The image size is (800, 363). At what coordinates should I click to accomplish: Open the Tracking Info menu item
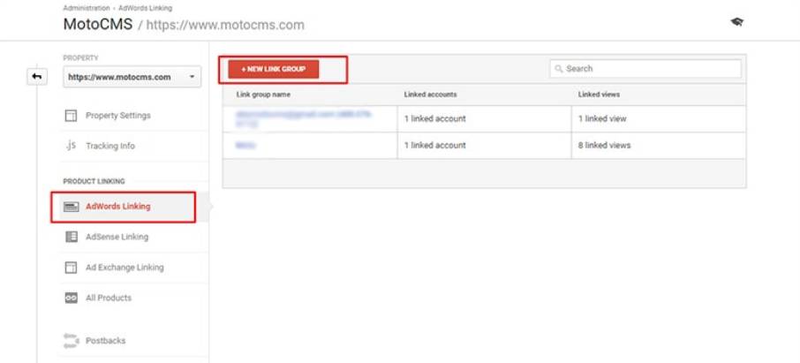click(110, 146)
